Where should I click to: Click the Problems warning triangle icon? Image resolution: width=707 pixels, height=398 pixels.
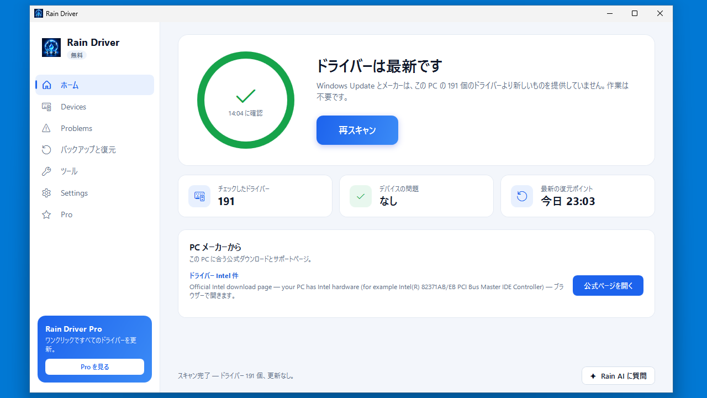pyautogui.click(x=46, y=128)
